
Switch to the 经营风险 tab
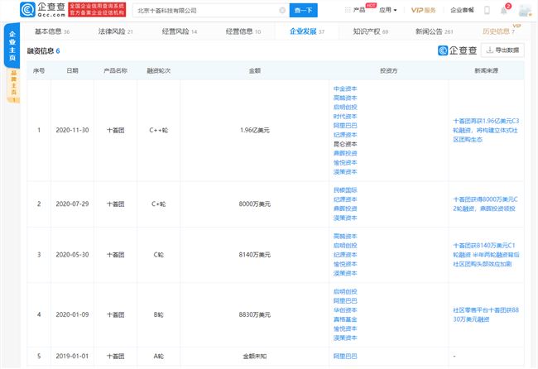(x=180, y=31)
